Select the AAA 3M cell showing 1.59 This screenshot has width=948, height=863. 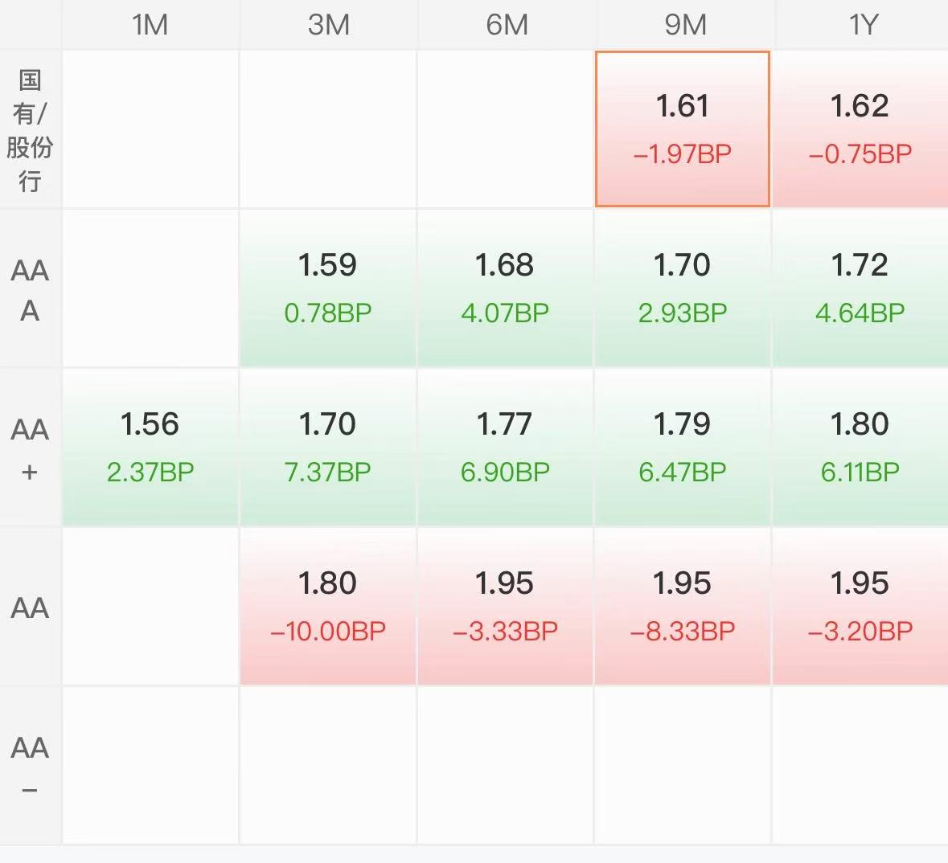coord(328,288)
